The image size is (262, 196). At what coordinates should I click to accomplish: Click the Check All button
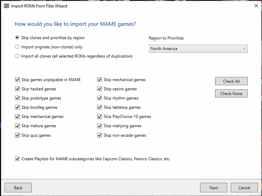pos(231,81)
